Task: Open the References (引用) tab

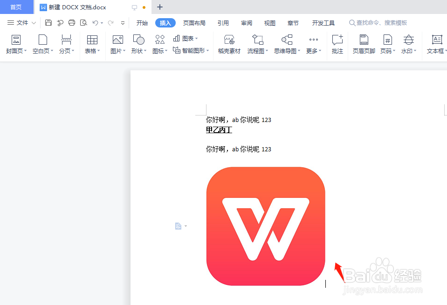Action: [223, 23]
